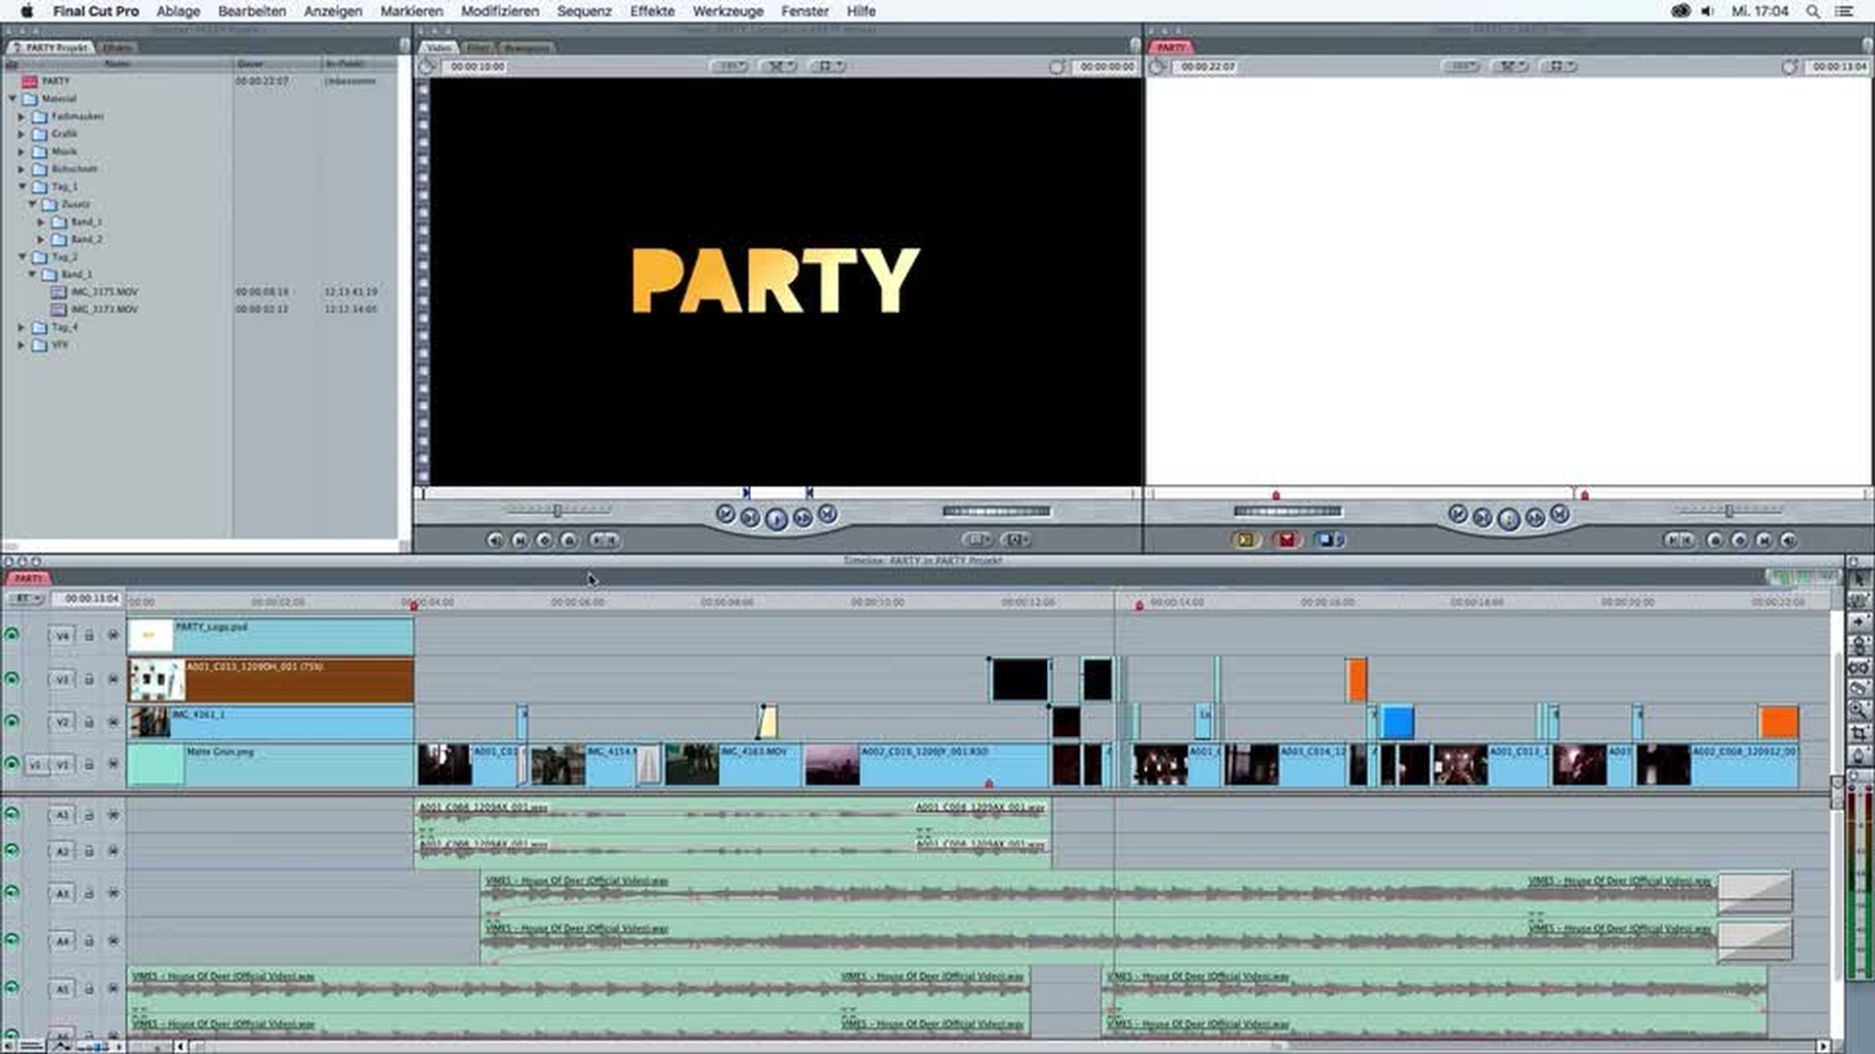
Task: Select clip IMG_3175.MOV in the browser
Action: pos(104,292)
